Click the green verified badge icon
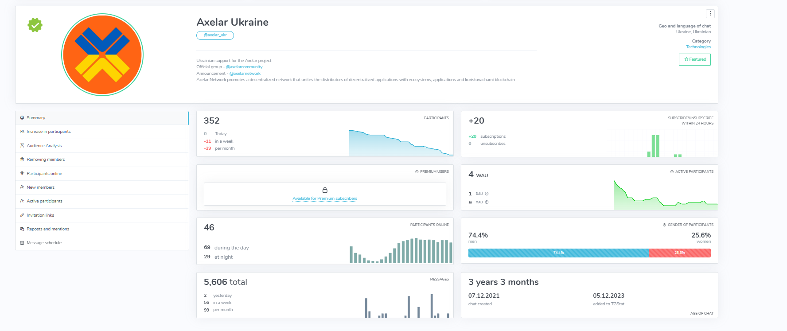The height and width of the screenshot is (331, 787). click(35, 25)
